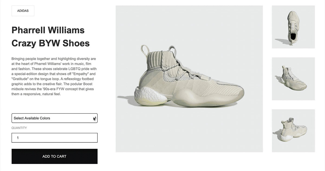Focus the Quantity input field
This screenshot has height=171, width=325.
click(54, 138)
